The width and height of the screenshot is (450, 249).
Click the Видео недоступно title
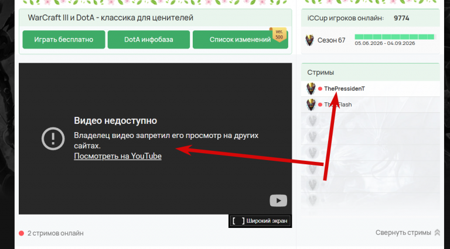tap(115, 120)
